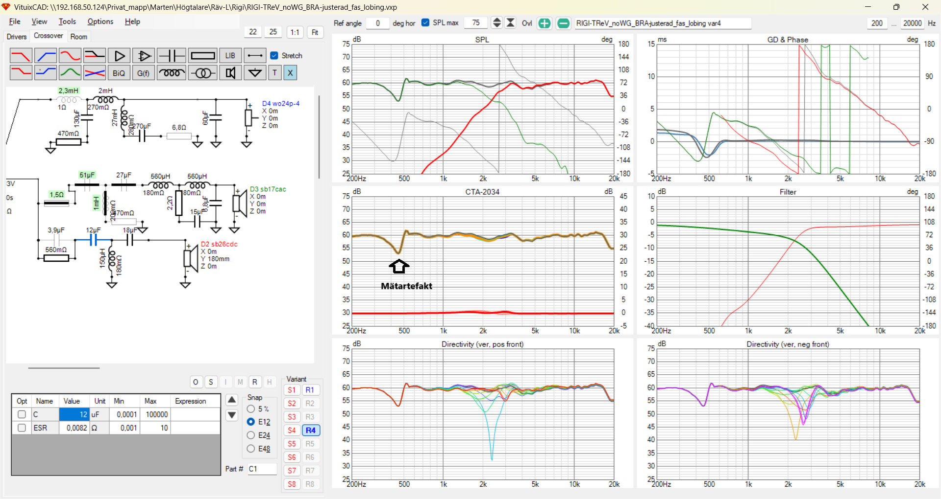Screen dimensions: 941x499
Task: Click the O button above the table
Action: (196, 382)
